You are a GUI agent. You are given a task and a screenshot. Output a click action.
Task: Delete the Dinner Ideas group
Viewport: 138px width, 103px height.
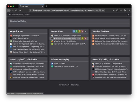click(x=82, y=31)
